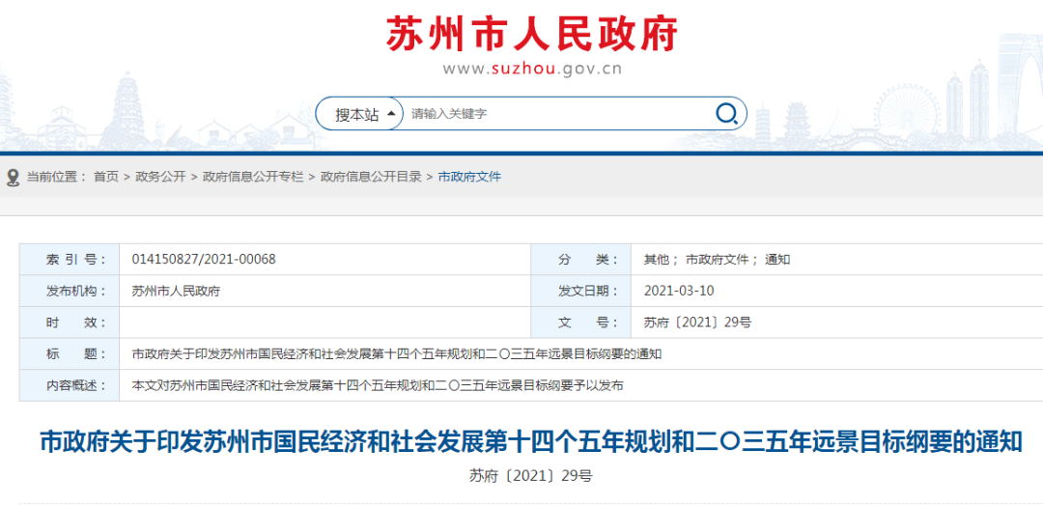Click the 时效 label cell

point(70,323)
